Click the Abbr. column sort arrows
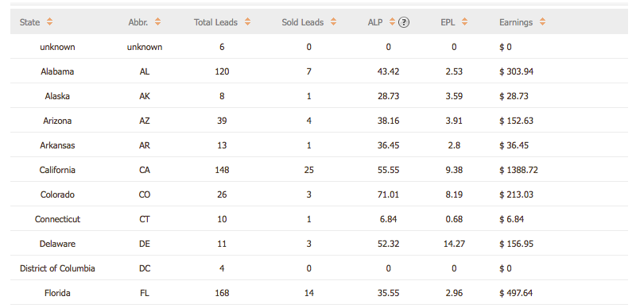The image size is (636, 308). [x=157, y=22]
